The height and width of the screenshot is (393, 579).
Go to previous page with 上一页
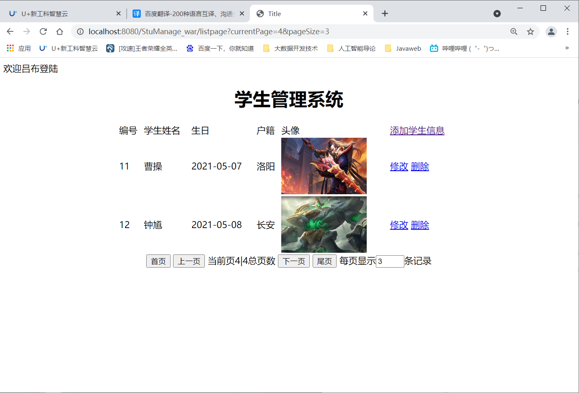(x=189, y=261)
